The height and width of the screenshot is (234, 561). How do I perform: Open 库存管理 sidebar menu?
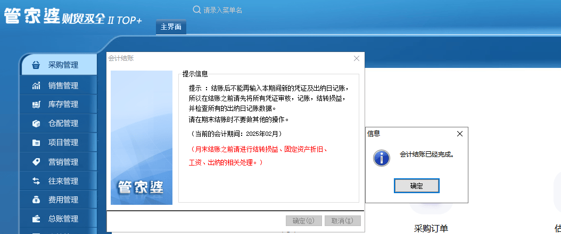click(x=59, y=105)
